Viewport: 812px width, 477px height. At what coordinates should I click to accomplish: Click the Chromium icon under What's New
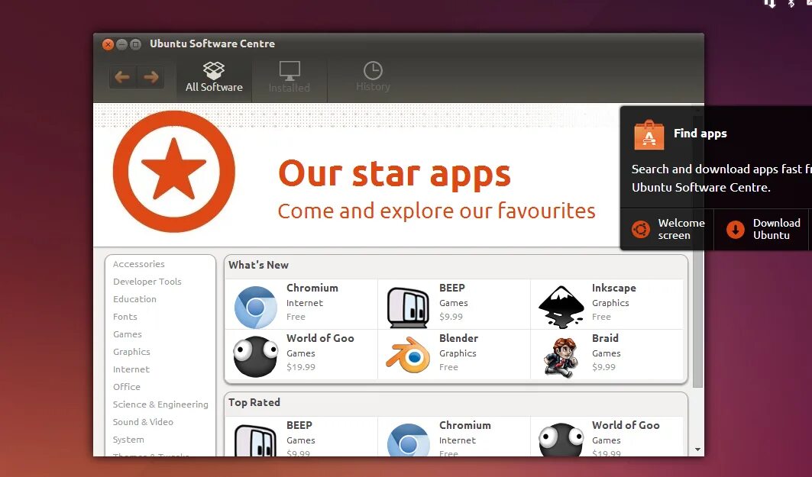point(255,308)
